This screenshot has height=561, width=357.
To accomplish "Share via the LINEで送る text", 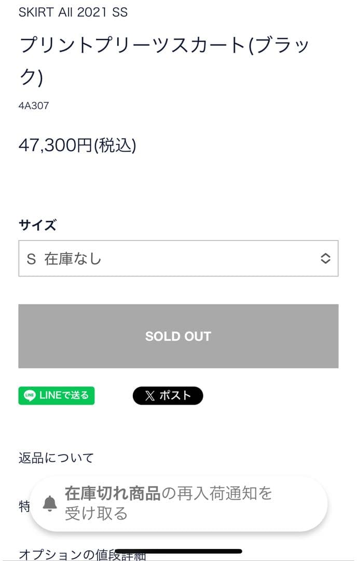I will (x=64, y=396).
